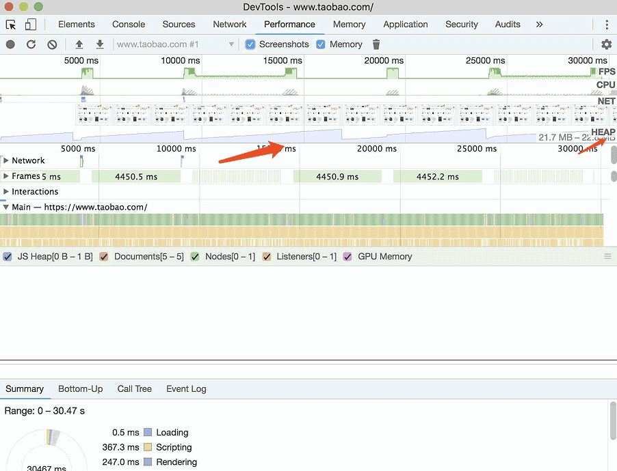This screenshot has height=471, width=617.
Task: Click the 10000 ms overview ruler label
Action: pos(180,61)
